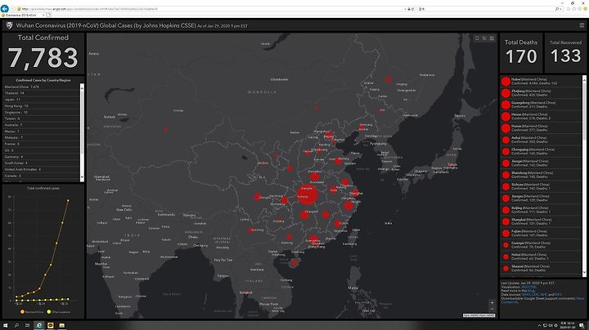This screenshot has height=330, width=589.
Task: Select Shaanxi row in province list
Action: tap(541, 268)
